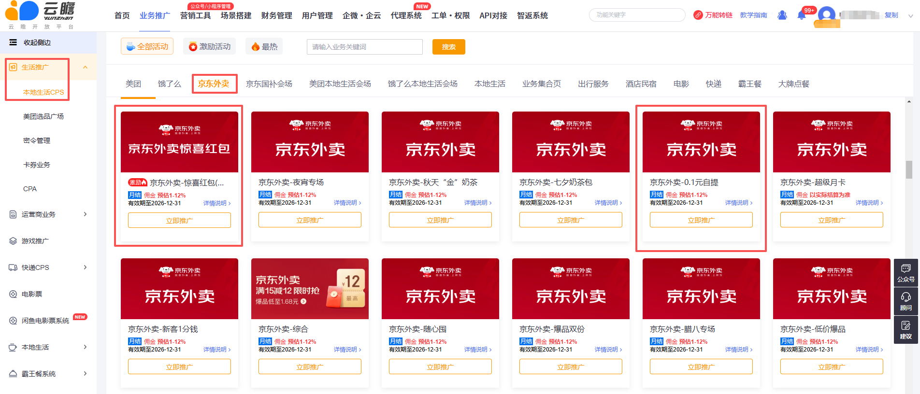Switch to the 大牌点餐 tab
This screenshot has height=394, width=920.
pyautogui.click(x=794, y=84)
